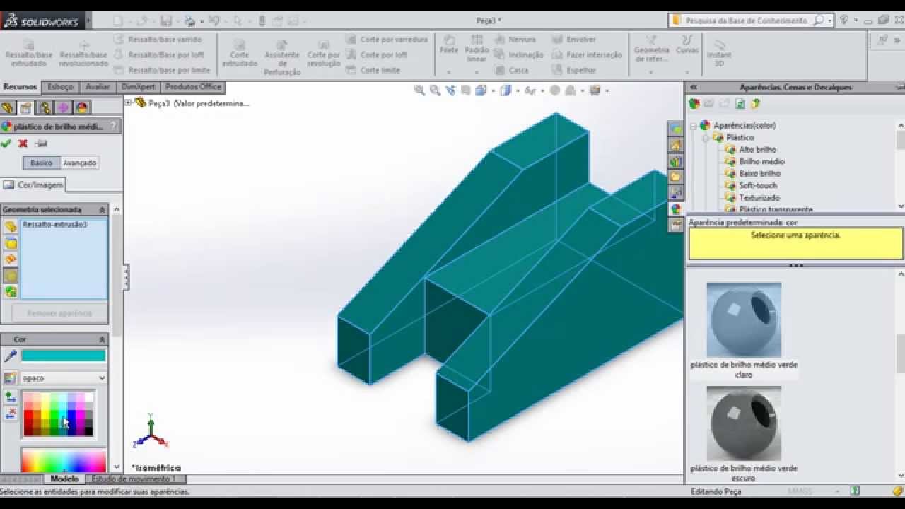Open the ConfigurationManager tab icon

45,107
